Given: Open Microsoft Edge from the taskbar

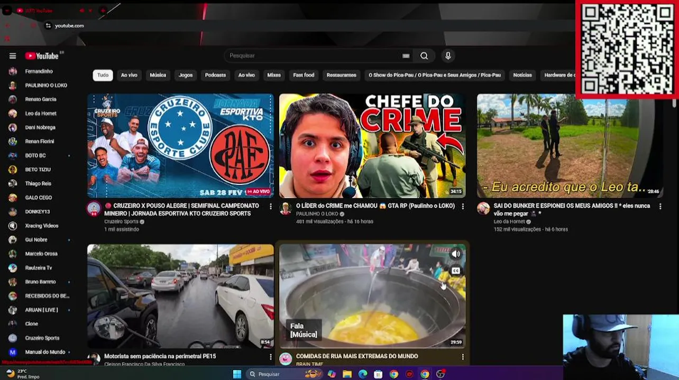Looking at the screenshot, I should (x=362, y=374).
